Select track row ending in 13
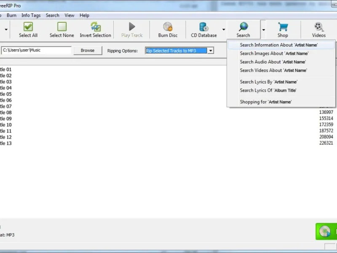This screenshot has height=253, width=337. click(6, 143)
